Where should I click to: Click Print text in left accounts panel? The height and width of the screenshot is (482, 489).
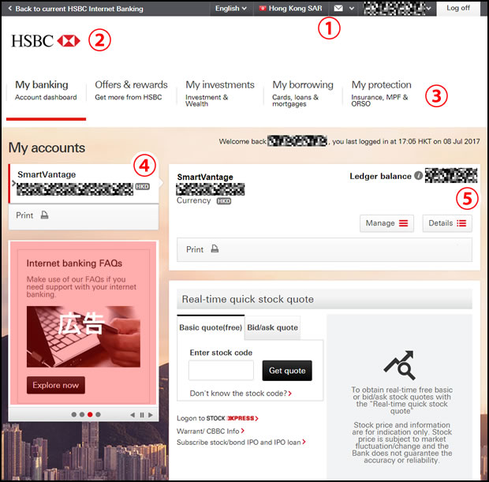tap(24, 215)
